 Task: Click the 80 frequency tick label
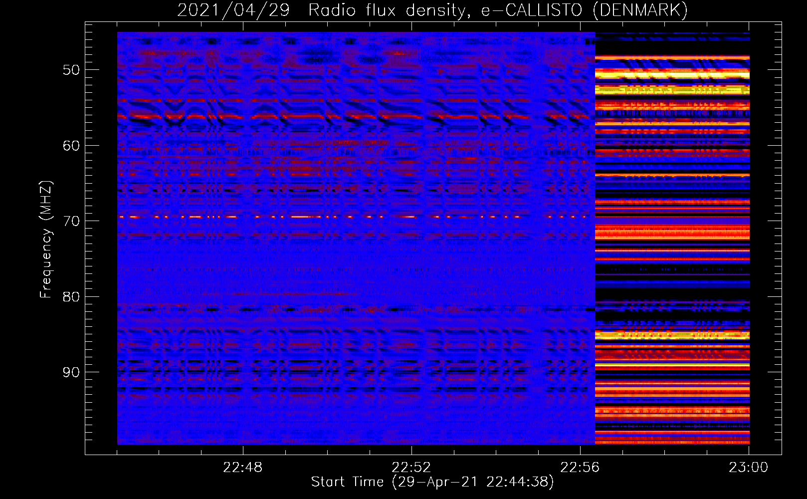point(71,297)
